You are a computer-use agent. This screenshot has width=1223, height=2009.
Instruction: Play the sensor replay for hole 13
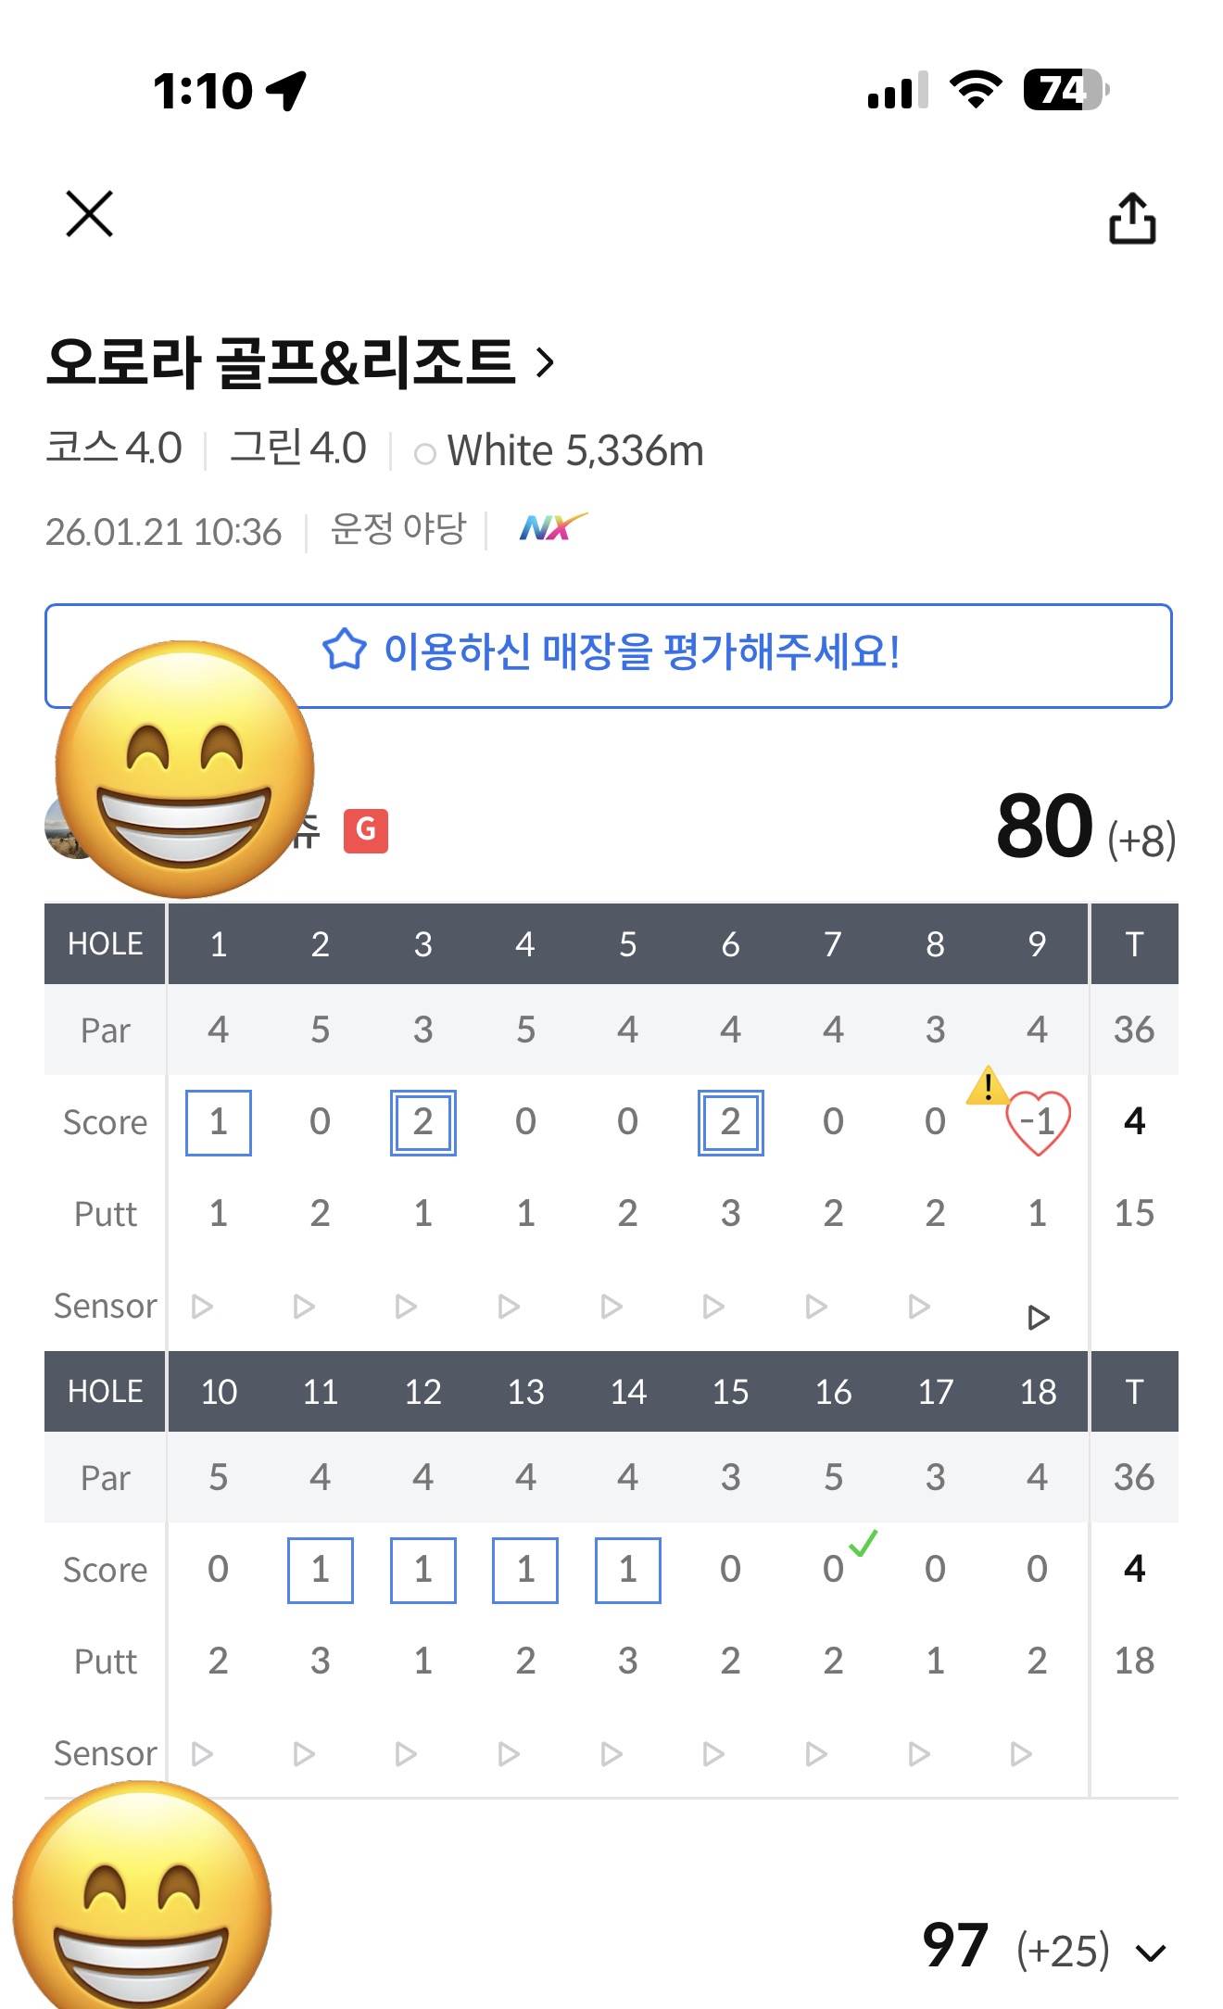point(509,1753)
